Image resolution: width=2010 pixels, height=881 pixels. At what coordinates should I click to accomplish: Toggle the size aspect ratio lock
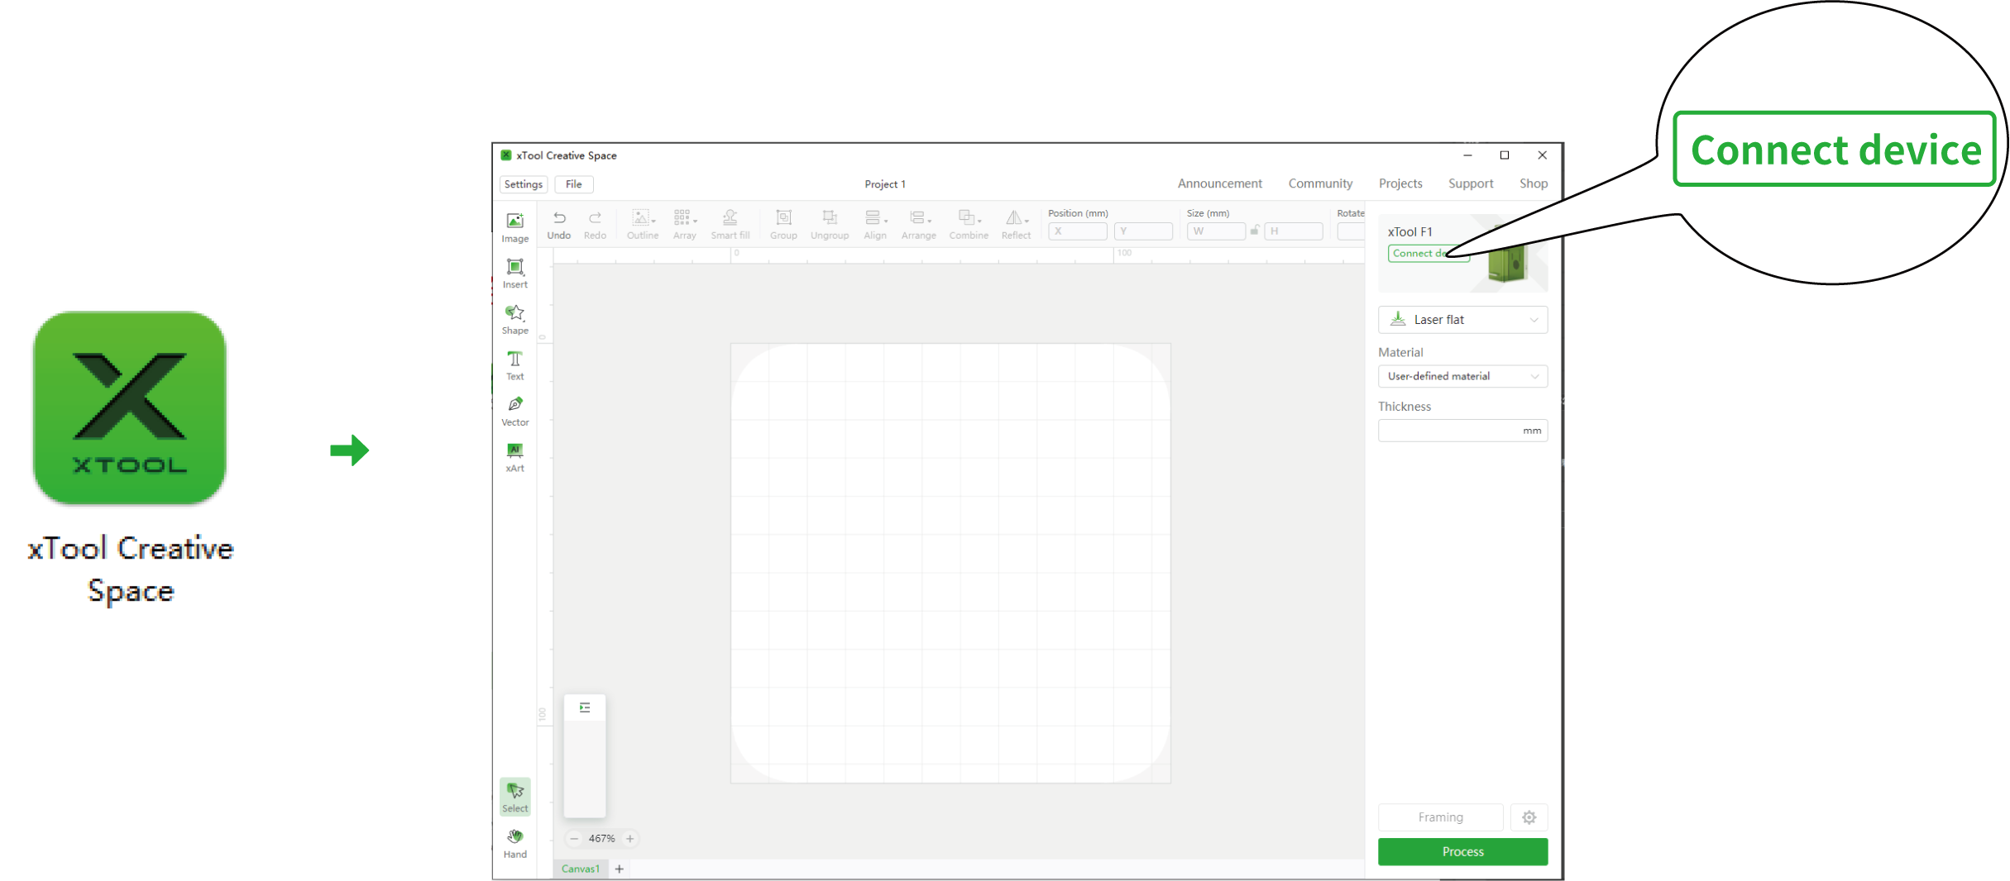click(x=1255, y=231)
